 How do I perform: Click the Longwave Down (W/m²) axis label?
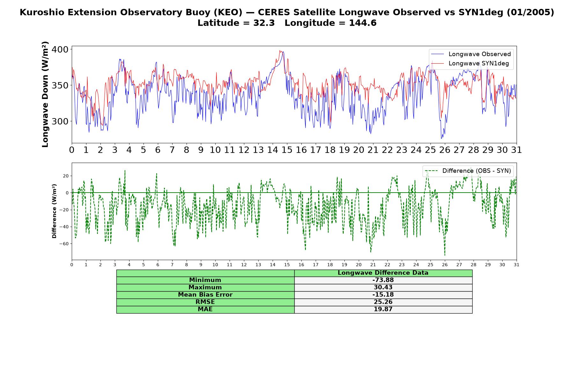point(45,94)
